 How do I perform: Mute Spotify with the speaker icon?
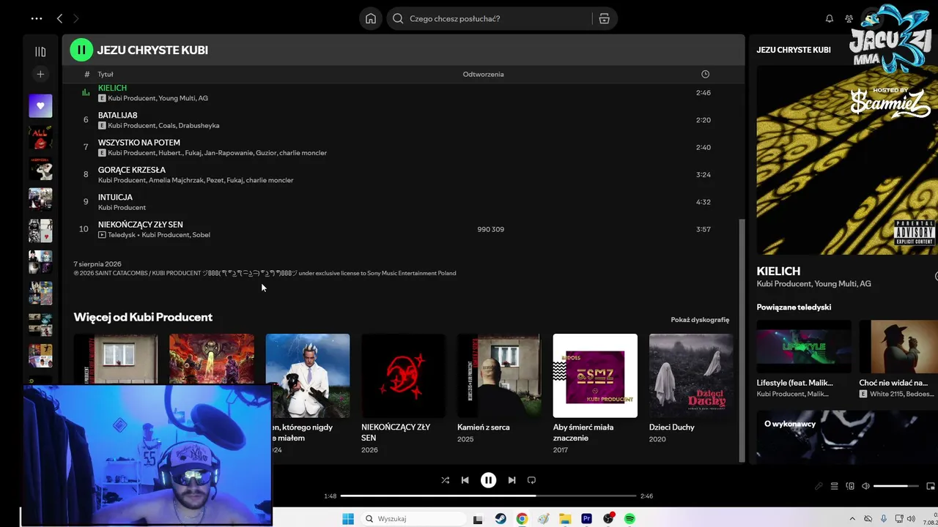pos(865,486)
